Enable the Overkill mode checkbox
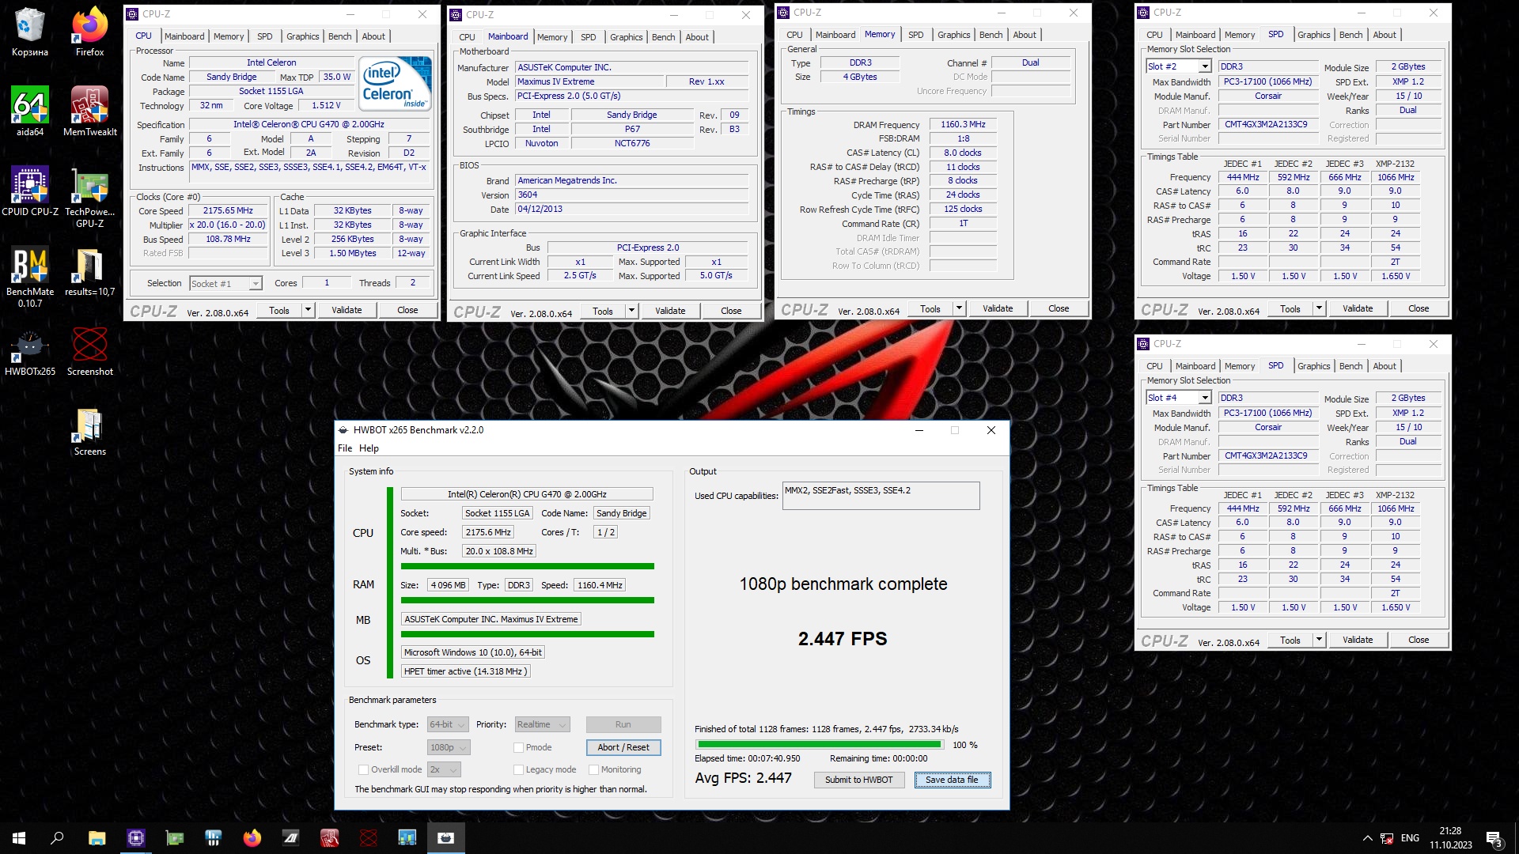Image resolution: width=1519 pixels, height=854 pixels. 363,769
